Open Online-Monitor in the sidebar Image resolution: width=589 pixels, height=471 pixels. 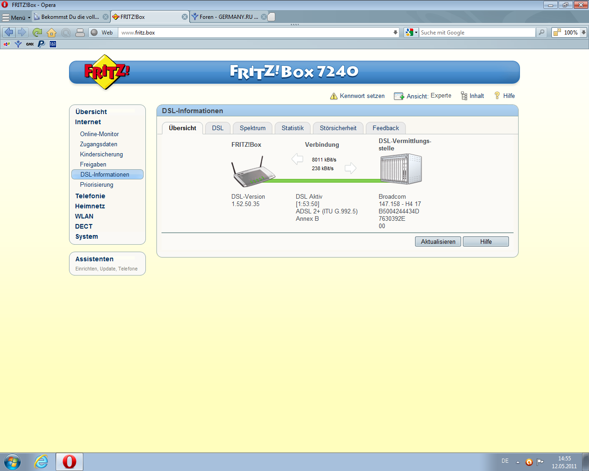coord(99,134)
